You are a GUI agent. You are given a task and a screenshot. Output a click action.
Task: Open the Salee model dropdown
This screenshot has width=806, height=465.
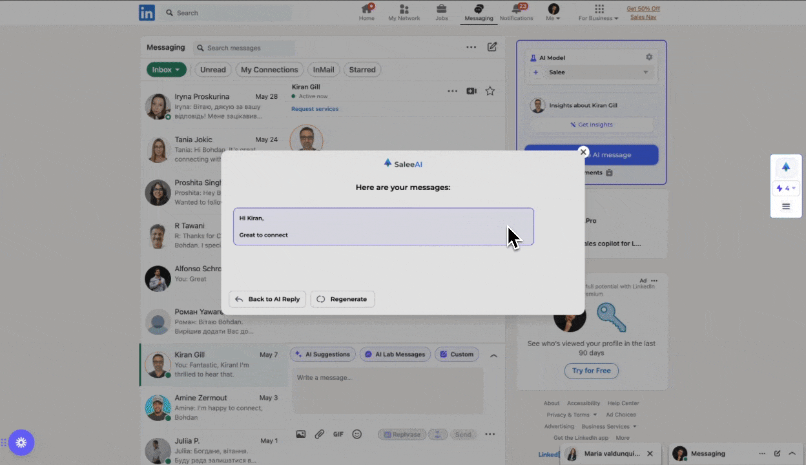click(x=599, y=72)
